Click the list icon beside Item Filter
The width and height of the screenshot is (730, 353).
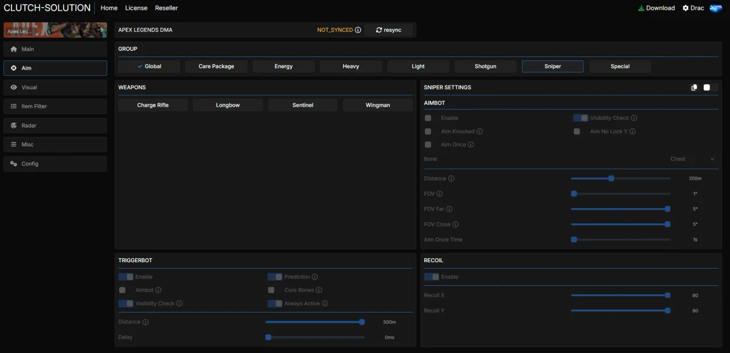(x=14, y=106)
